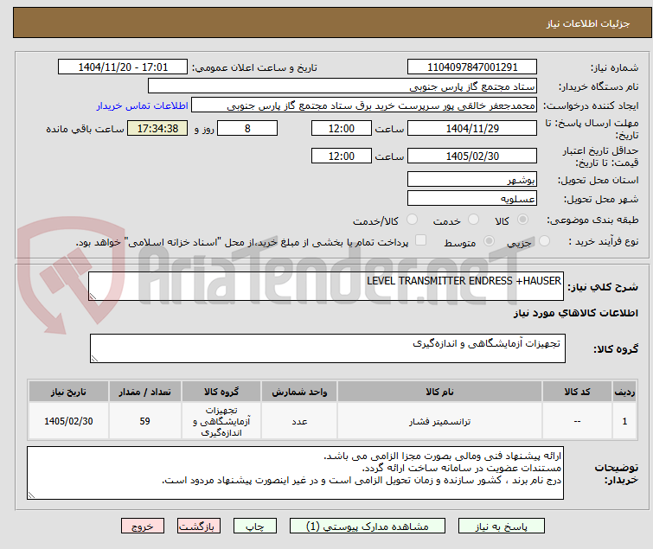Click the quantity cell 59
The width and height of the screenshot is (653, 549).
pyautogui.click(x=145, y=421)
